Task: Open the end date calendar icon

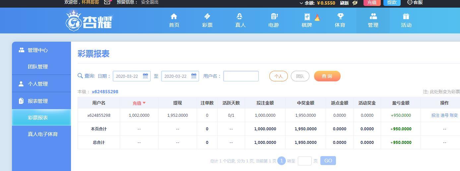Action: (194, 76)
